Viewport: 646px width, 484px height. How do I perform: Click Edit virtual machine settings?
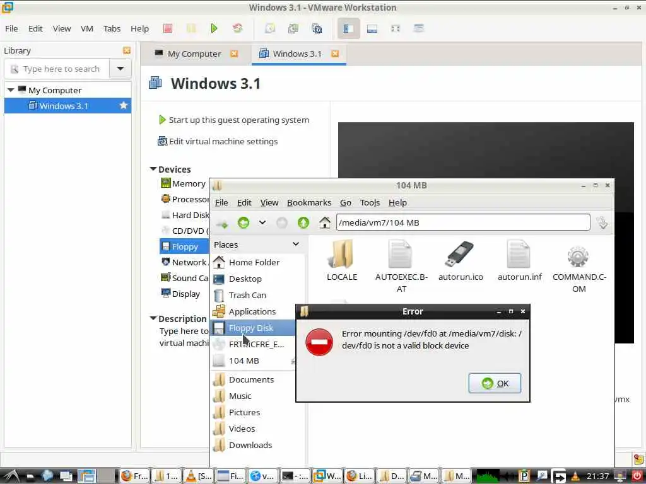click(x=218, y=141)
